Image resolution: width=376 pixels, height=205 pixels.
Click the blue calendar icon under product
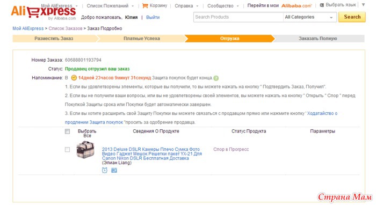[x=114, y=170]
